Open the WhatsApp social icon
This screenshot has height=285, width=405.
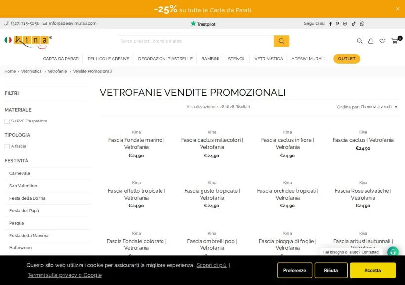362,24
